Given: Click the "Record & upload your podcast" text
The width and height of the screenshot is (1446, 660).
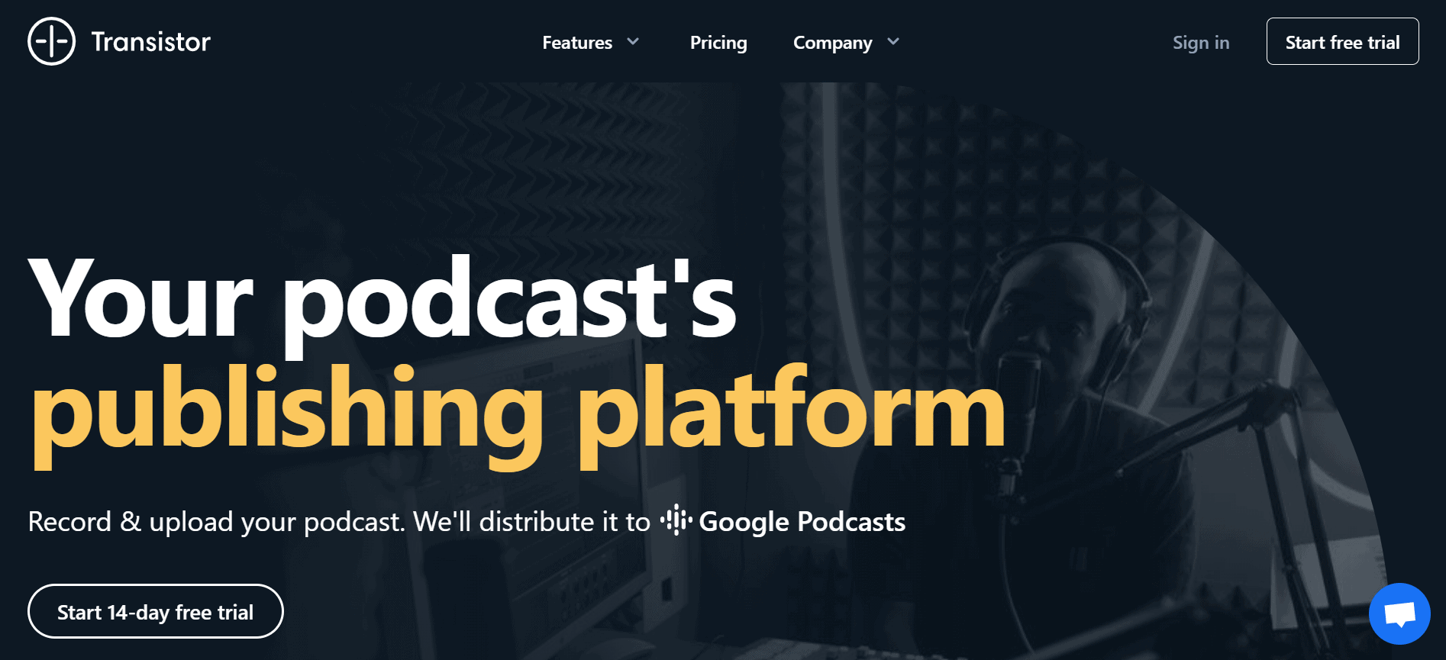Looking at the screenshot, I should tap(216, 522).
